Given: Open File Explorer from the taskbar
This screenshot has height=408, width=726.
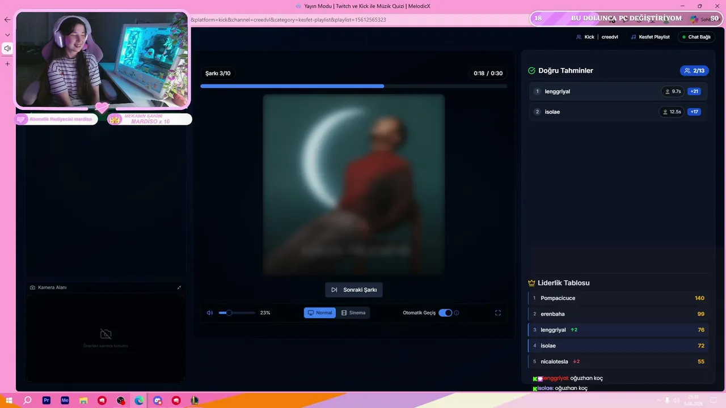Looking at the screenshot, I should coord(83,401).
